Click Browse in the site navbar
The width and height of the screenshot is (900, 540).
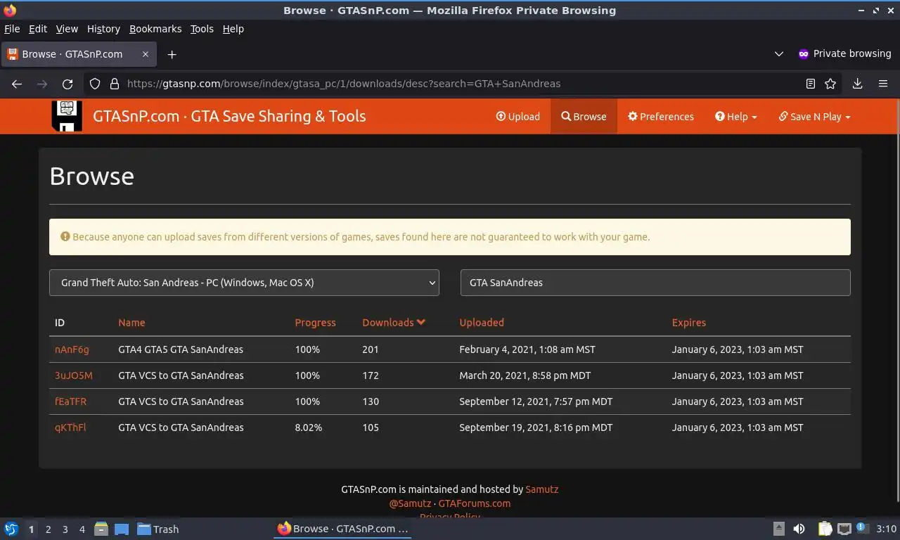pyautogui.click(x=584, y=117)
